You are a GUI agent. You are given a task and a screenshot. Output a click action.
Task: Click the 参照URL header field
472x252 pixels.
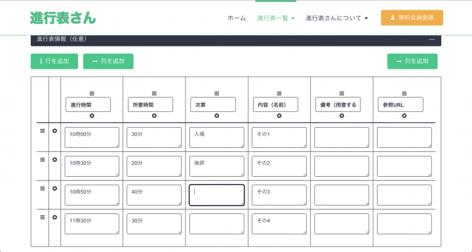401,105
